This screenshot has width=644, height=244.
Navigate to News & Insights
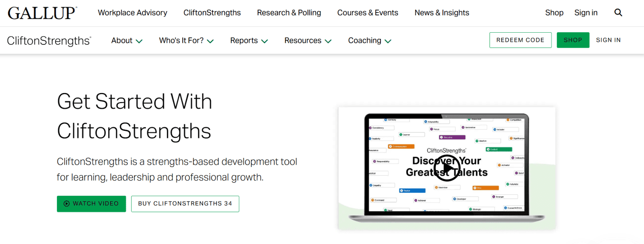[x=442, y=13]
